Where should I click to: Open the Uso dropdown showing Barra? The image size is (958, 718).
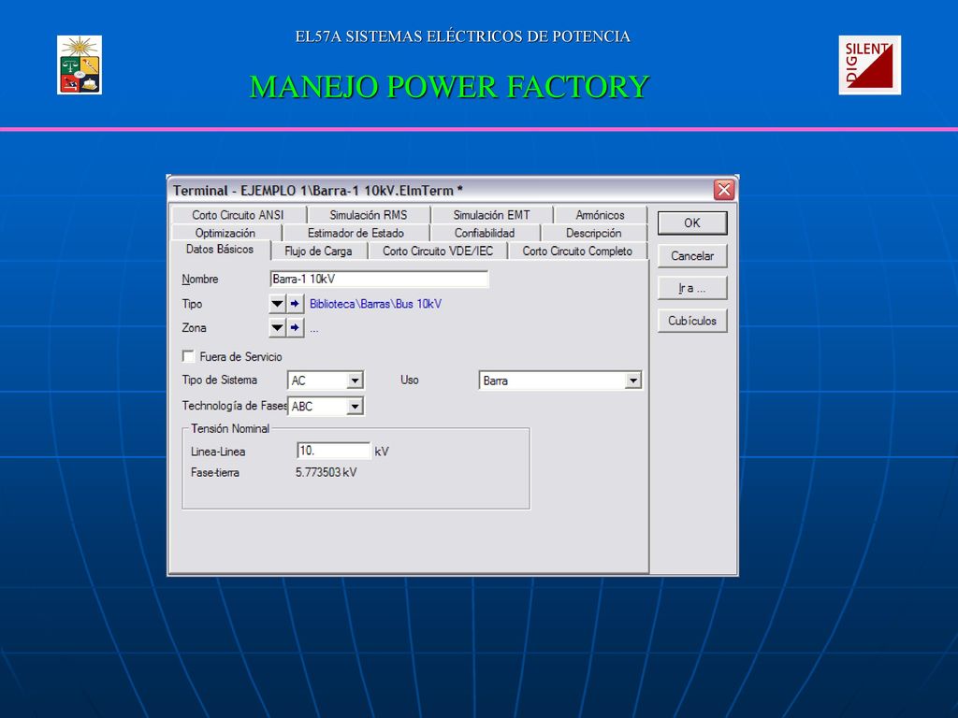click(633, 381)
